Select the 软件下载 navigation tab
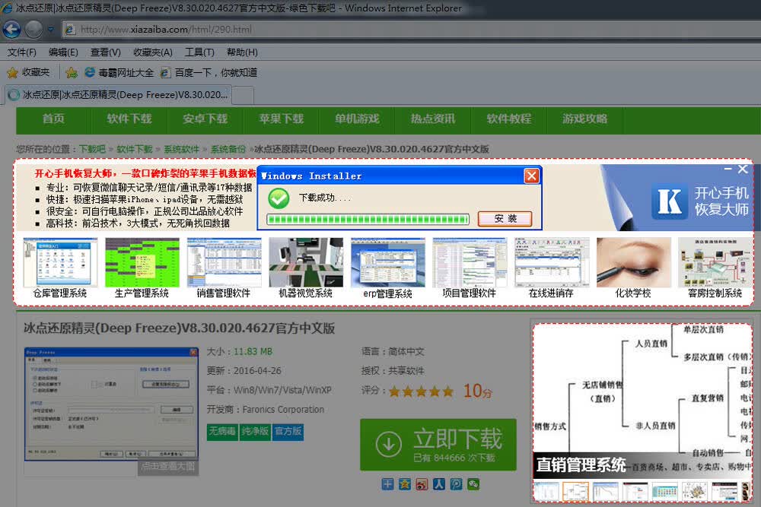Viewport: 761px width, 507px height. 129,119
